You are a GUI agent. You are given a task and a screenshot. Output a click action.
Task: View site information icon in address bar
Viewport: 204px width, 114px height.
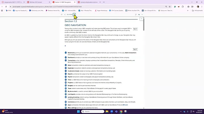[x=10, y=6]
